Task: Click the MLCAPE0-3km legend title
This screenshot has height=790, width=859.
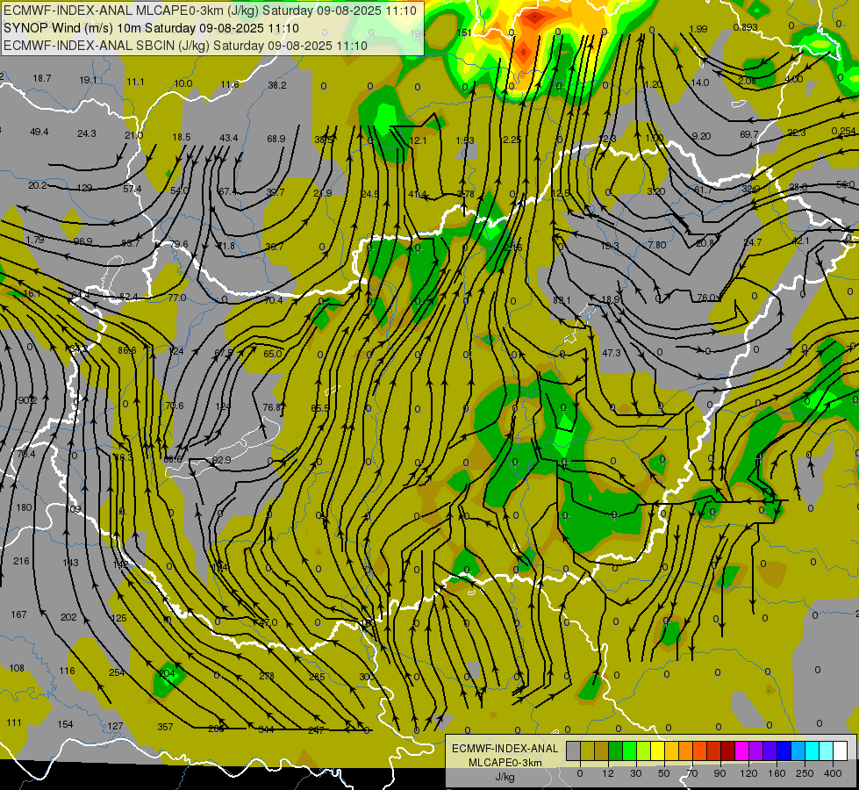Action: tap(505, 763)
